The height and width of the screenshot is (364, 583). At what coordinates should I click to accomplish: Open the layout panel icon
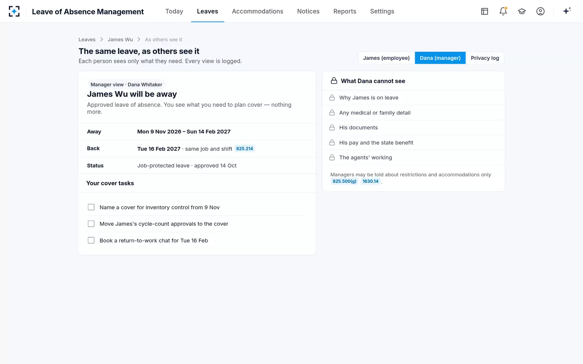click(x=485, y=11)
